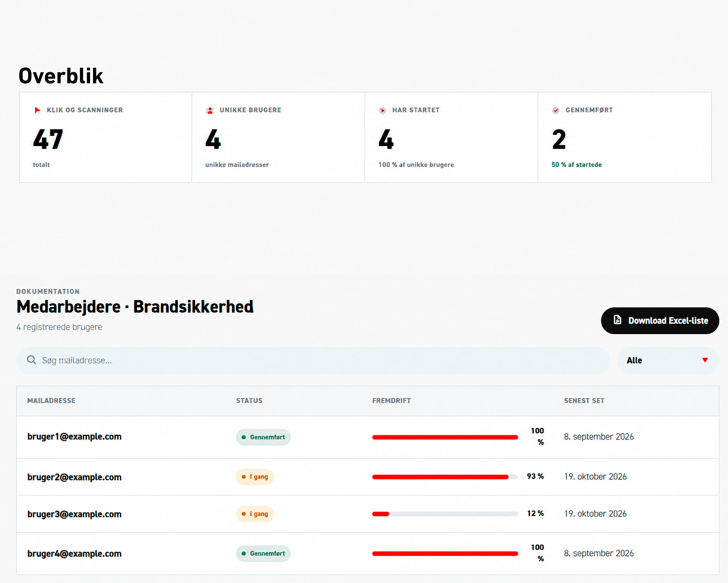Click the red flag icon beside Klik og scanninger
The width and height of the screenshot is (728, 583).
37,110
